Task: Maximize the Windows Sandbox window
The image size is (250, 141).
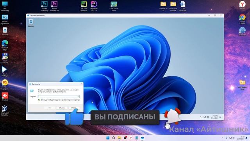Action: 215,16
